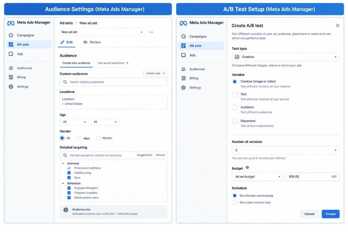
Task: Switch to the Review tab
Action: click(92, 42)
